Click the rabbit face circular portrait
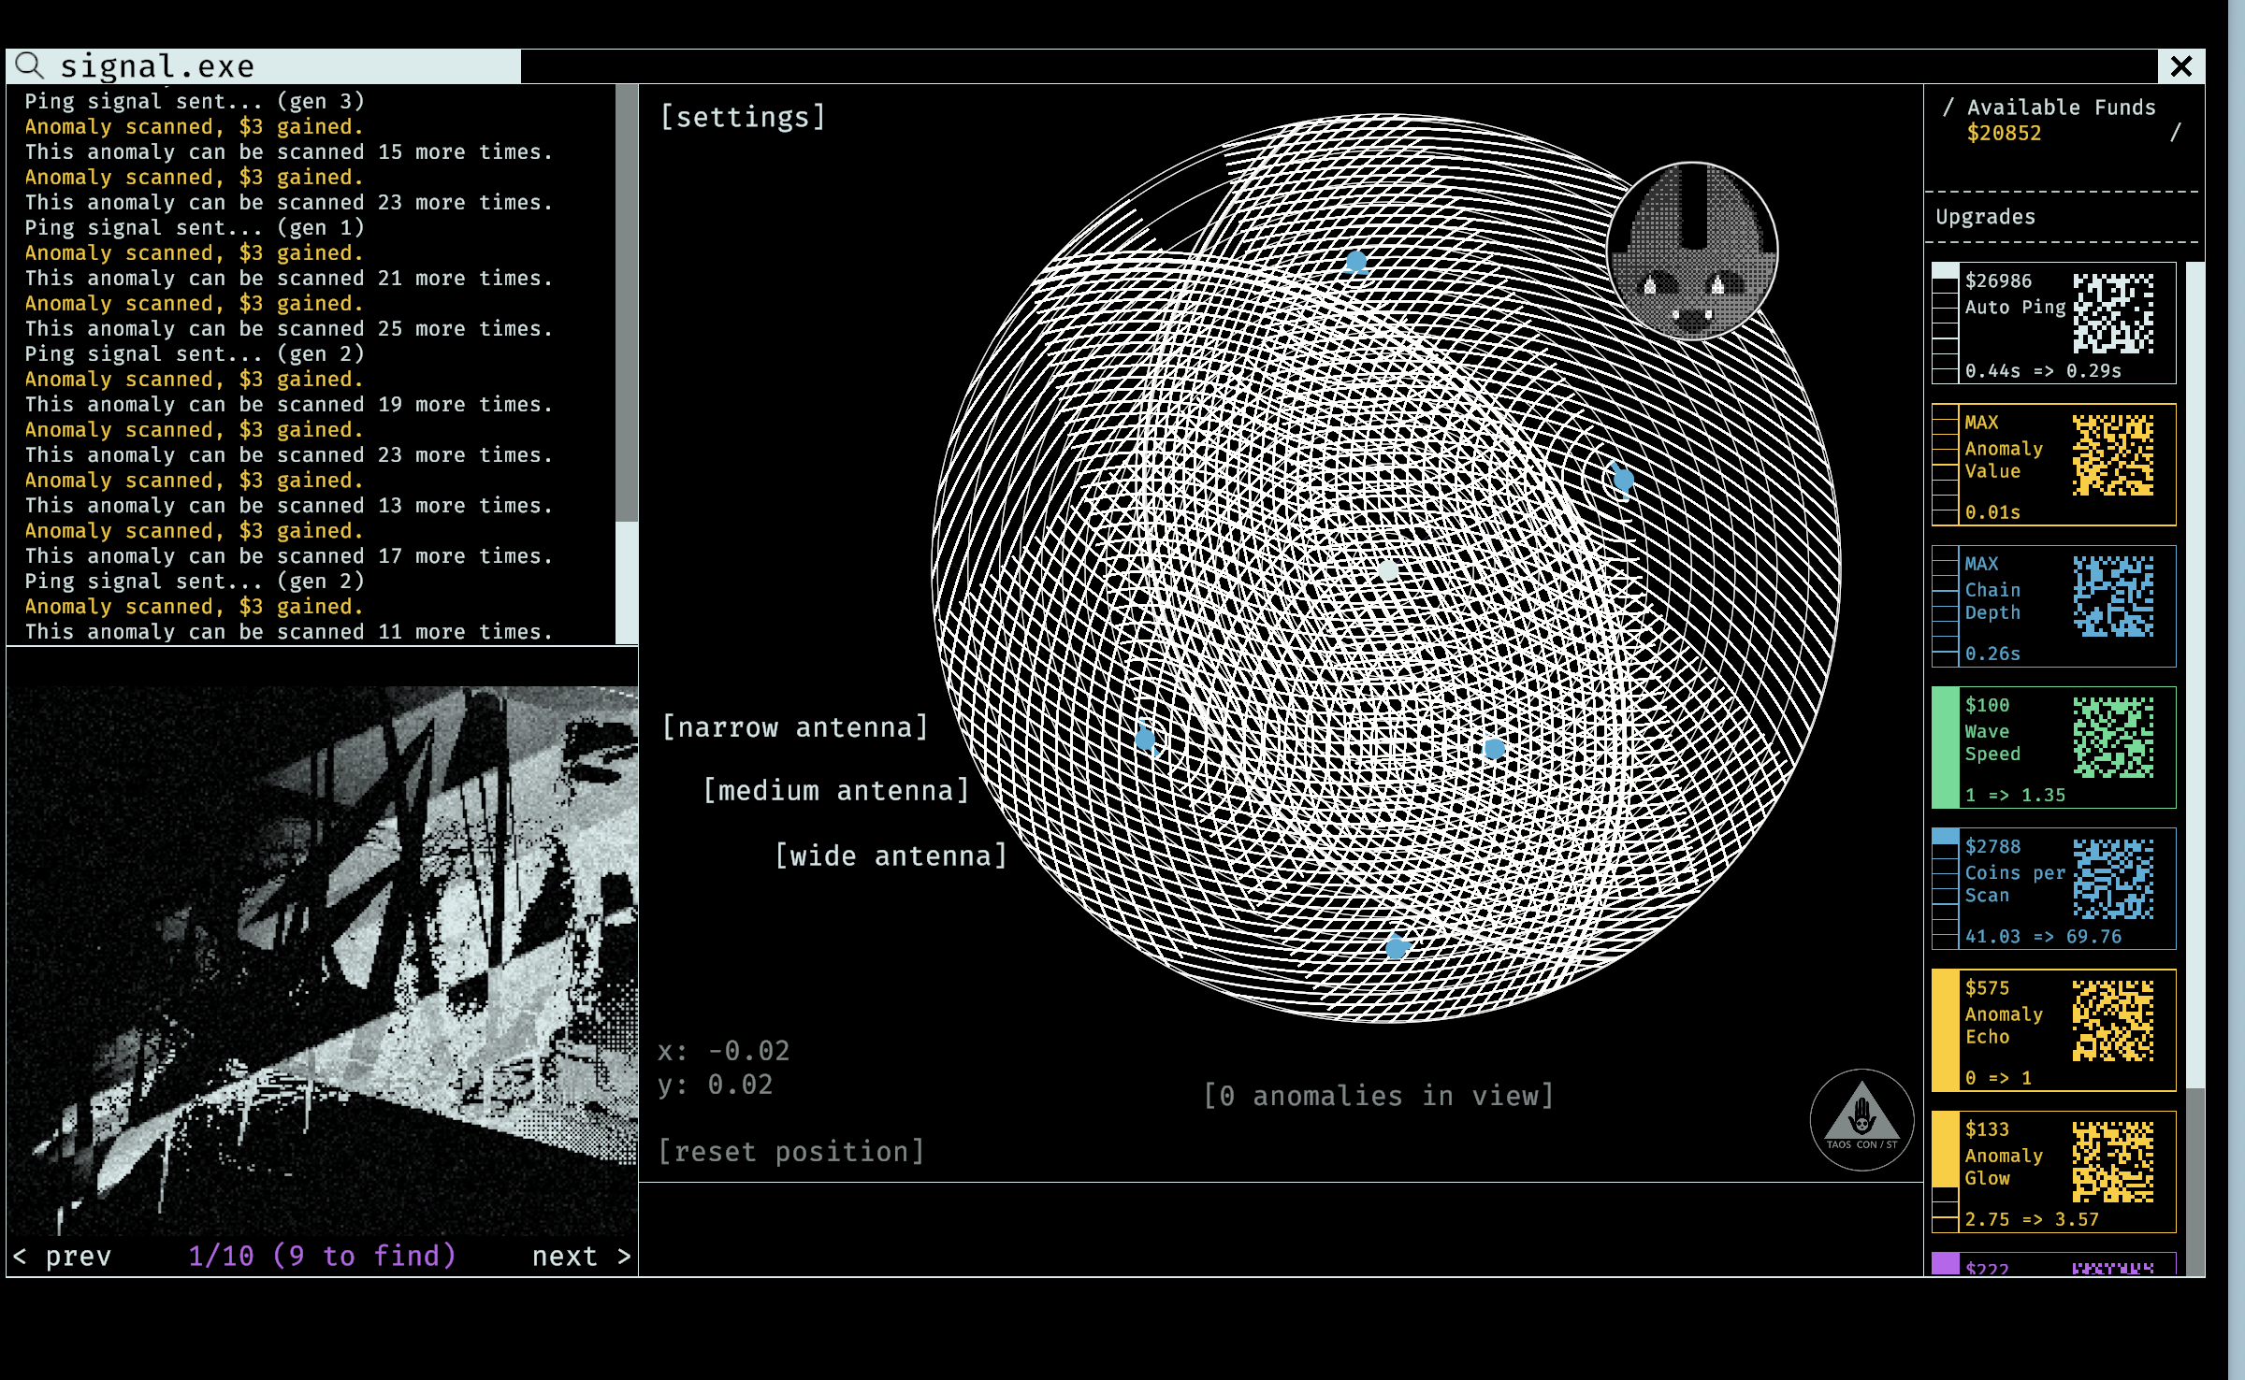2245x1380 pixels. tap(1692, 251)
